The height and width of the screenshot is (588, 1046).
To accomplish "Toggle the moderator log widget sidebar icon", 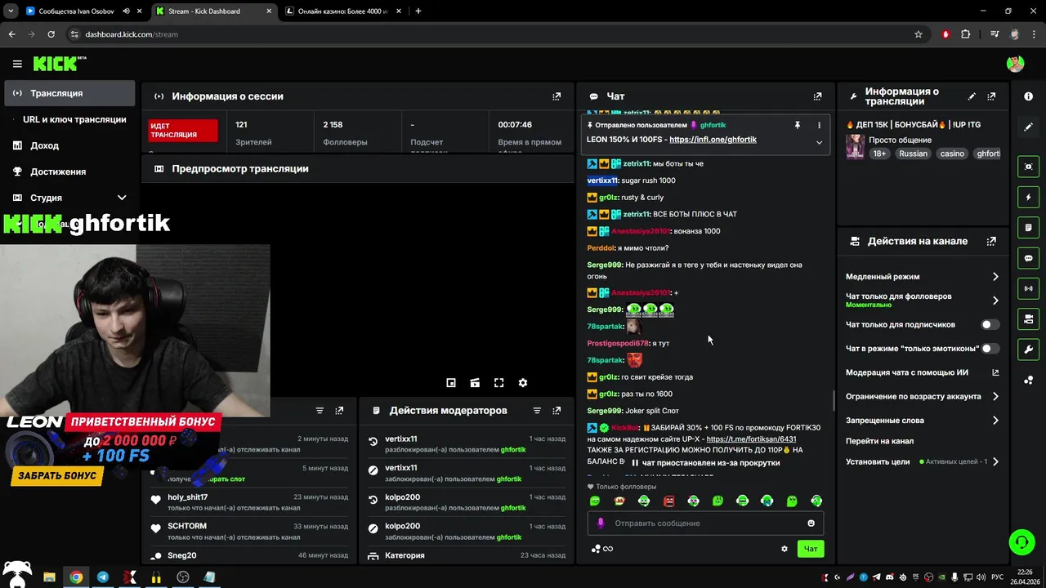I will pos(1028,227).
